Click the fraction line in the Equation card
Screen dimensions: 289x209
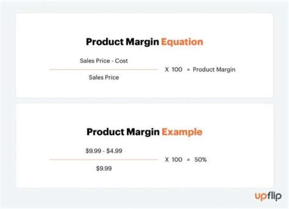[104, 69]
